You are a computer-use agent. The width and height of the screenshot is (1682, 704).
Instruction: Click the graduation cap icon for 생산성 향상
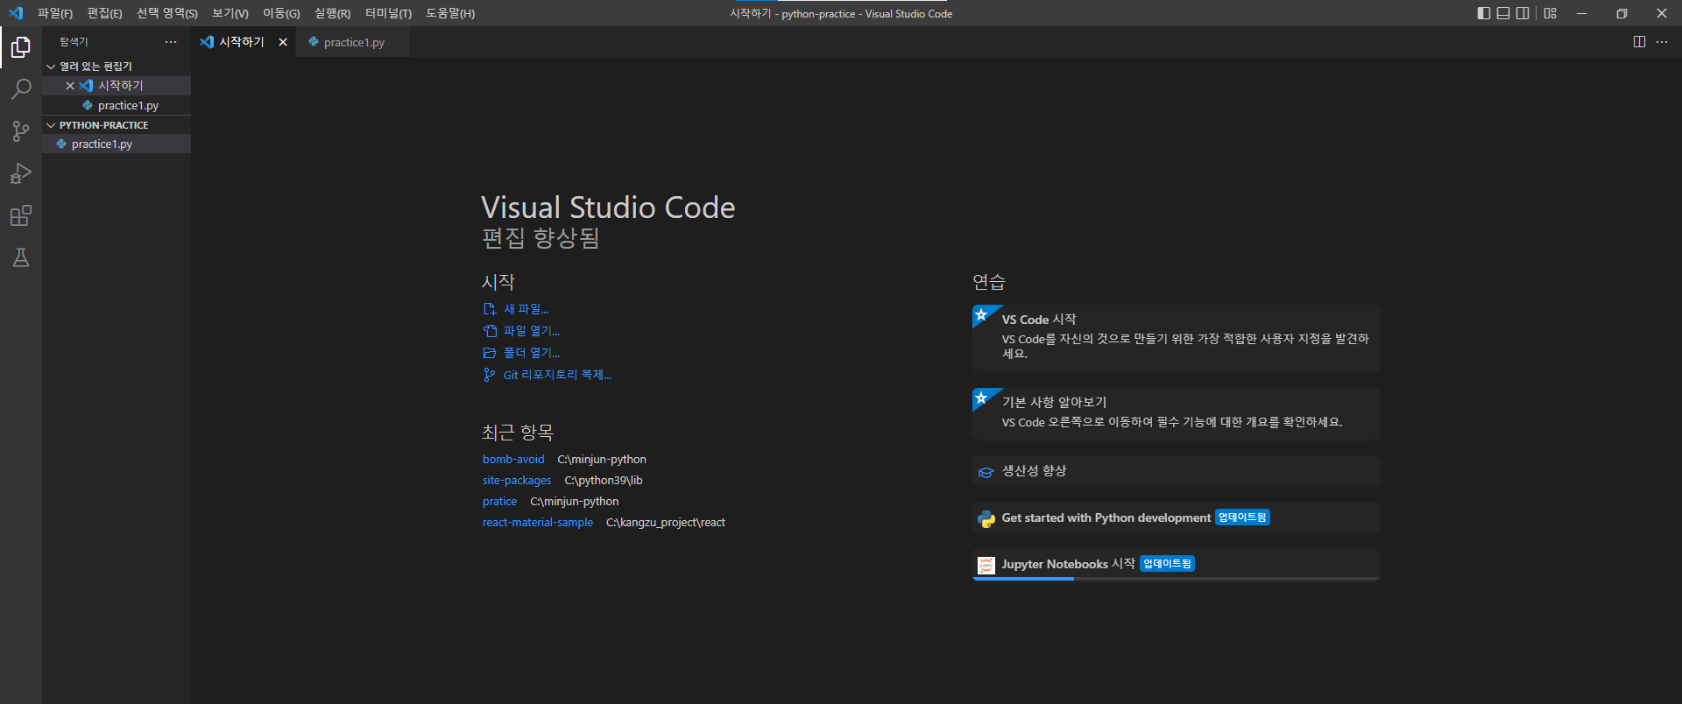click(986, 472)
